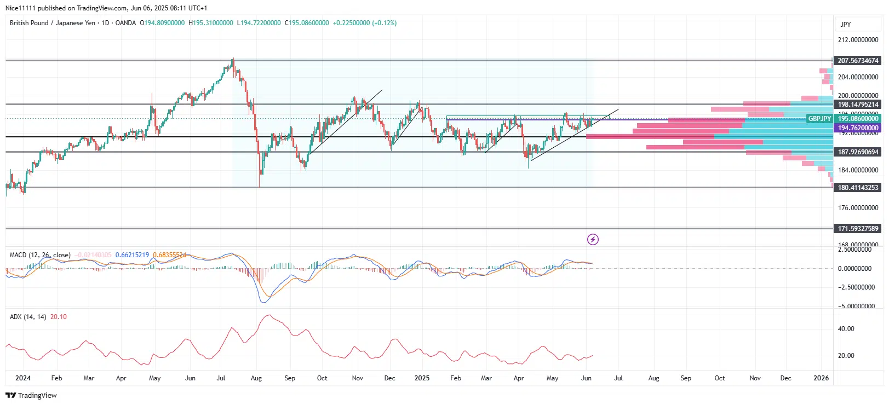This screenshot has height=405, width=889.
Task: Select the purple 194.76200000 price label
Action: [x=858, y=128]
